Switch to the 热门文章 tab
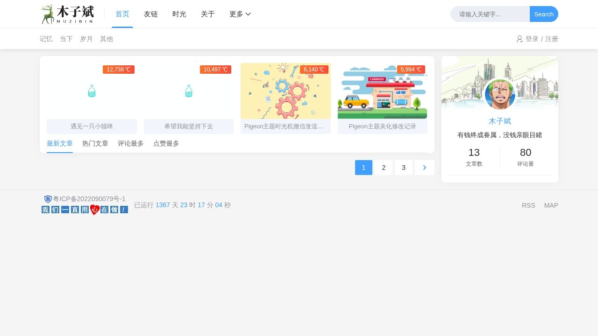This screenshot has height=336, width=598. (95, 143)
